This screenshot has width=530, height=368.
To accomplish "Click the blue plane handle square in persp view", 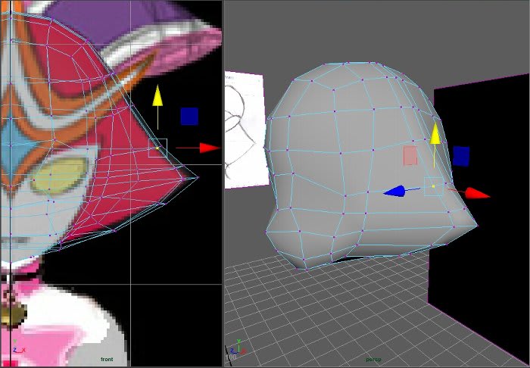I will click(x=461, y=156).
